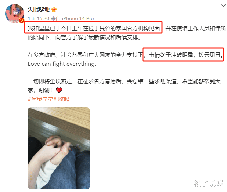Click highlighted text about meeting in Bangkok

[94, 29]
